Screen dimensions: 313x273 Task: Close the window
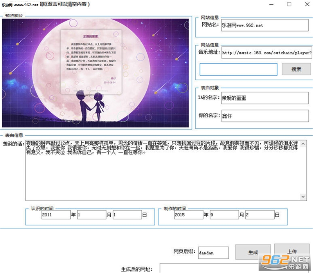[x=307, y=4]
